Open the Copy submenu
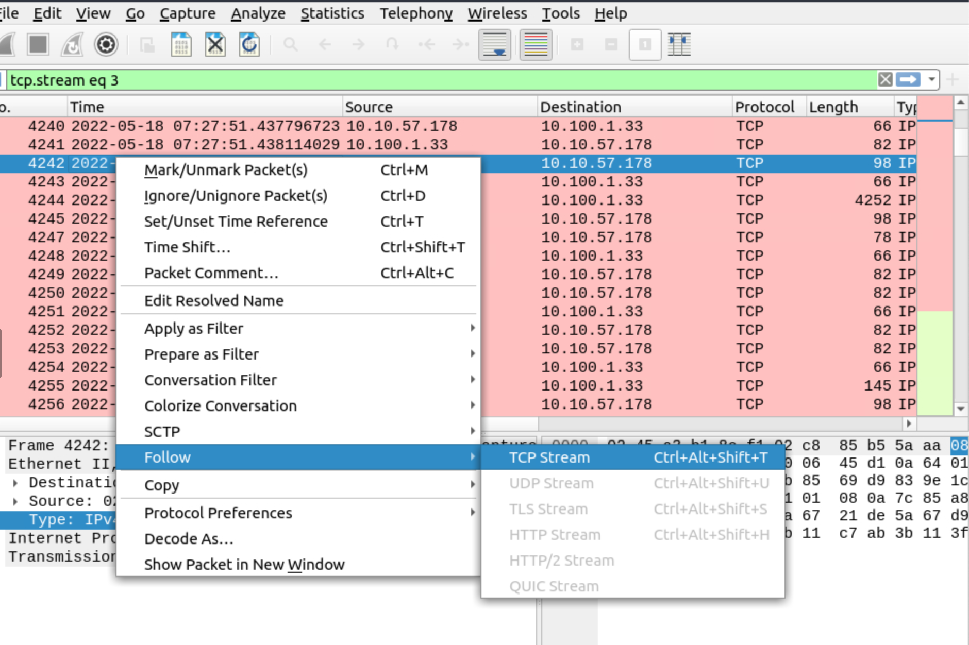The width and height of the screenshot is (969, 645). [299, 485]
